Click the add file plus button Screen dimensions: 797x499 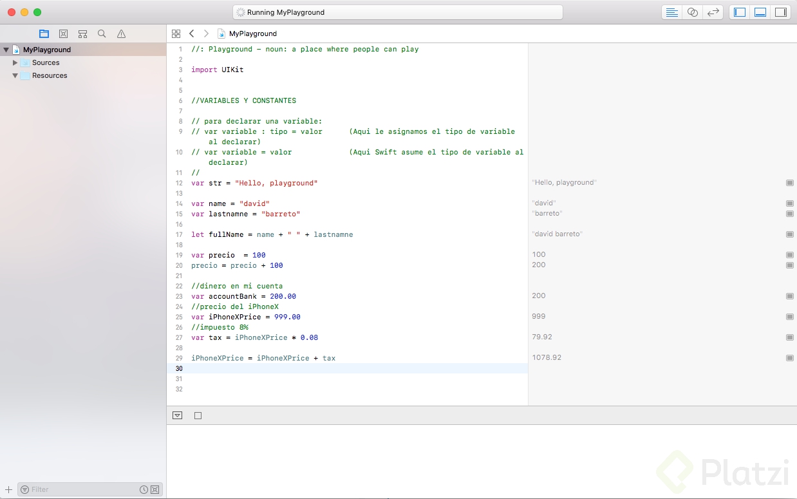click(8, 489)
